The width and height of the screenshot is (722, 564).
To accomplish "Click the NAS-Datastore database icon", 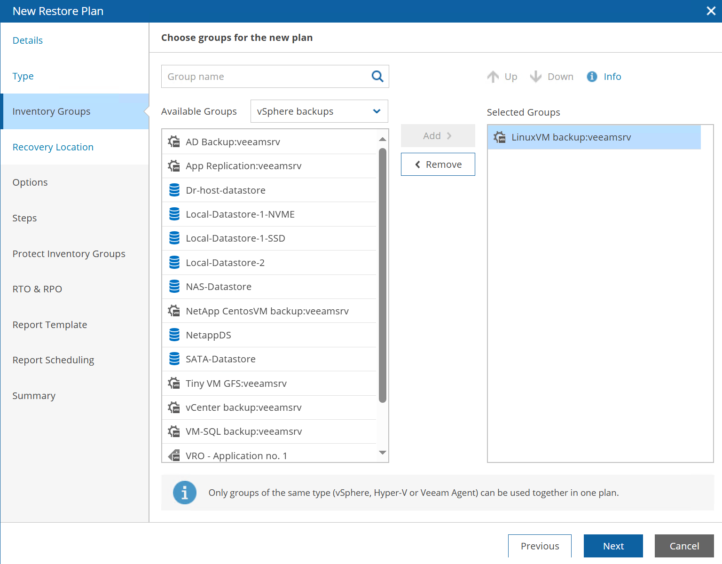I will [x=174, y=286].
